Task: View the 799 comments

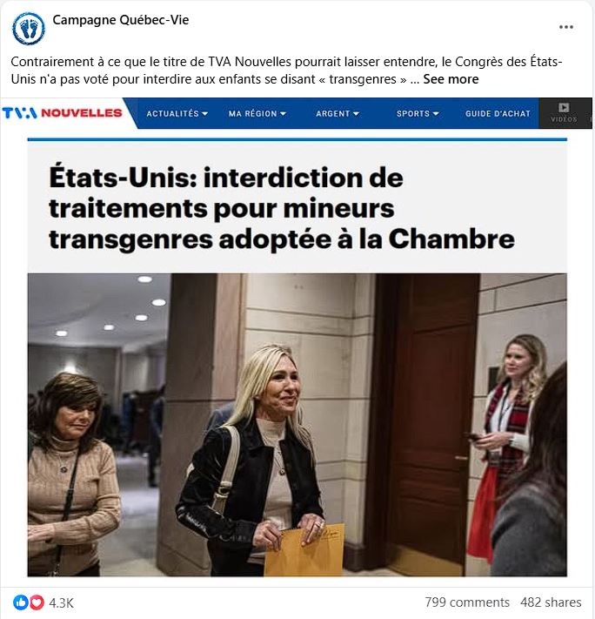Action: tap(467, 602)
